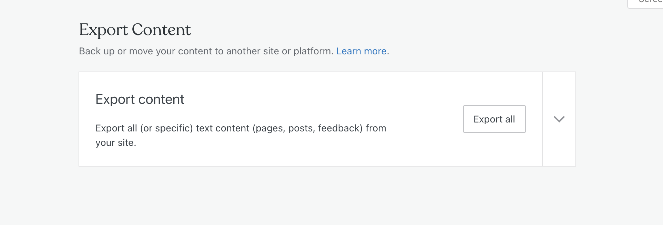Start exporting all site content
Image resolution: width=663 pixels, height=225 pixels.
(494, 119)
